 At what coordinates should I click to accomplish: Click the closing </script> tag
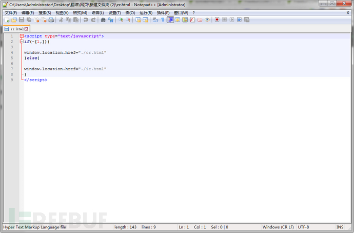[x=36, y=80]
